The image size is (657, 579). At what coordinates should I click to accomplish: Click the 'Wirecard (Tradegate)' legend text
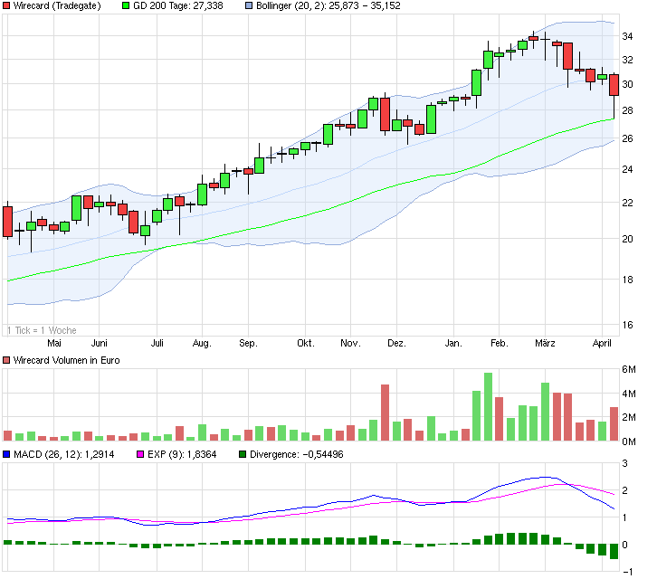coord(57,5)
